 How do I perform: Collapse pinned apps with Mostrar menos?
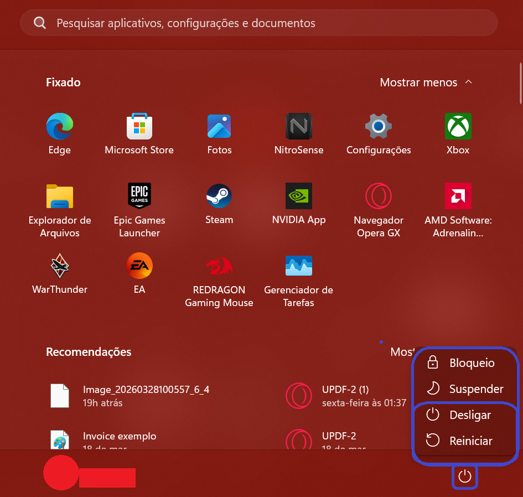(x=426, y=82)
